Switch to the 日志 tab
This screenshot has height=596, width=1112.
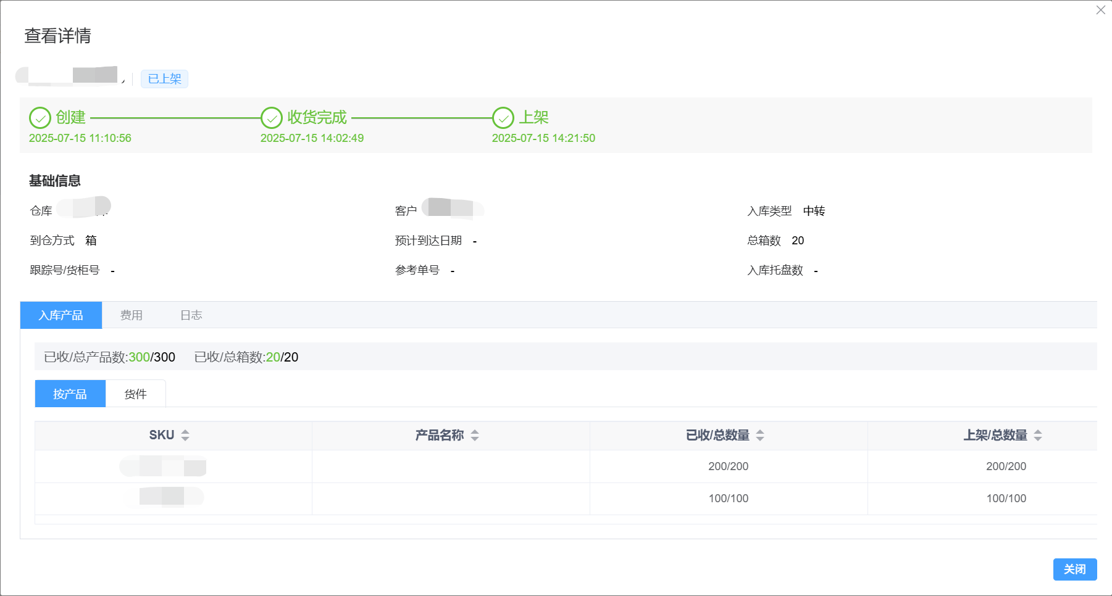point(191,315)
